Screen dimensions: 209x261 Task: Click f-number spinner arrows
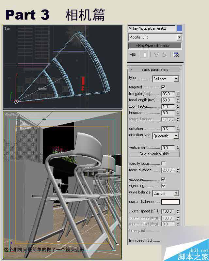click(178, 113)
